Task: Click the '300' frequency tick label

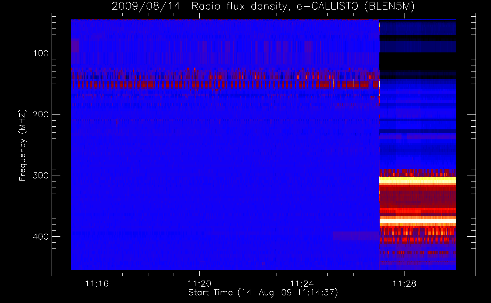Action: (x=41, y=175)
